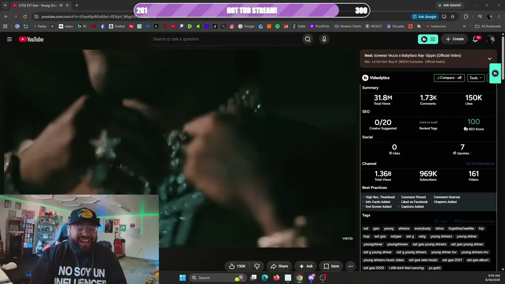Click the Create button in YouTube header

click(454, 39)
